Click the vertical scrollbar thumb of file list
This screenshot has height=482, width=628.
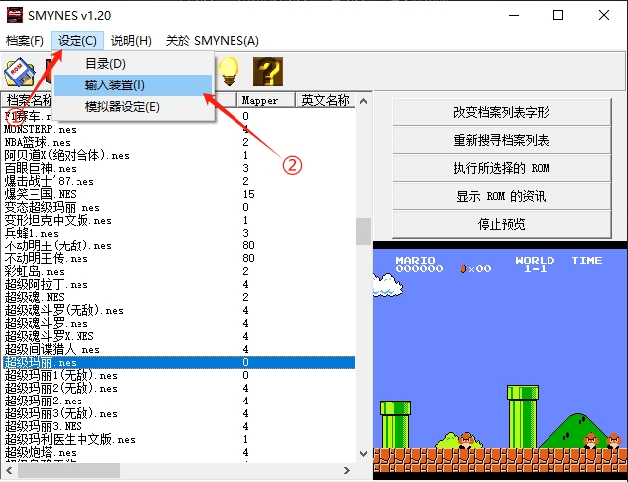364,232
